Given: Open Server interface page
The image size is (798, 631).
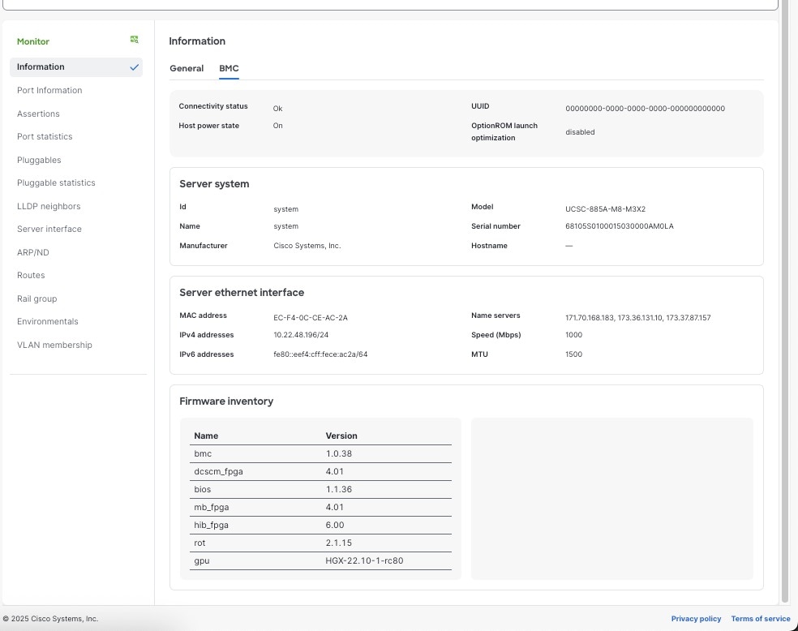Looking at the screenshot, I should tap(49, 230).
